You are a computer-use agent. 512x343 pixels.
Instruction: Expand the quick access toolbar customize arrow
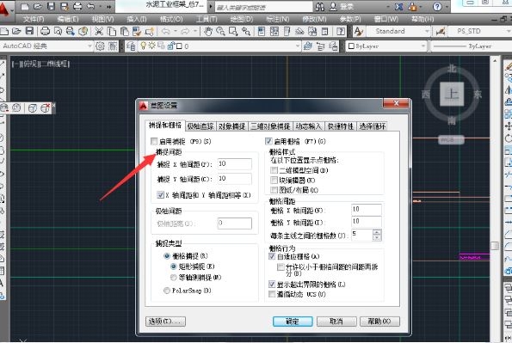tap(109, 7)
